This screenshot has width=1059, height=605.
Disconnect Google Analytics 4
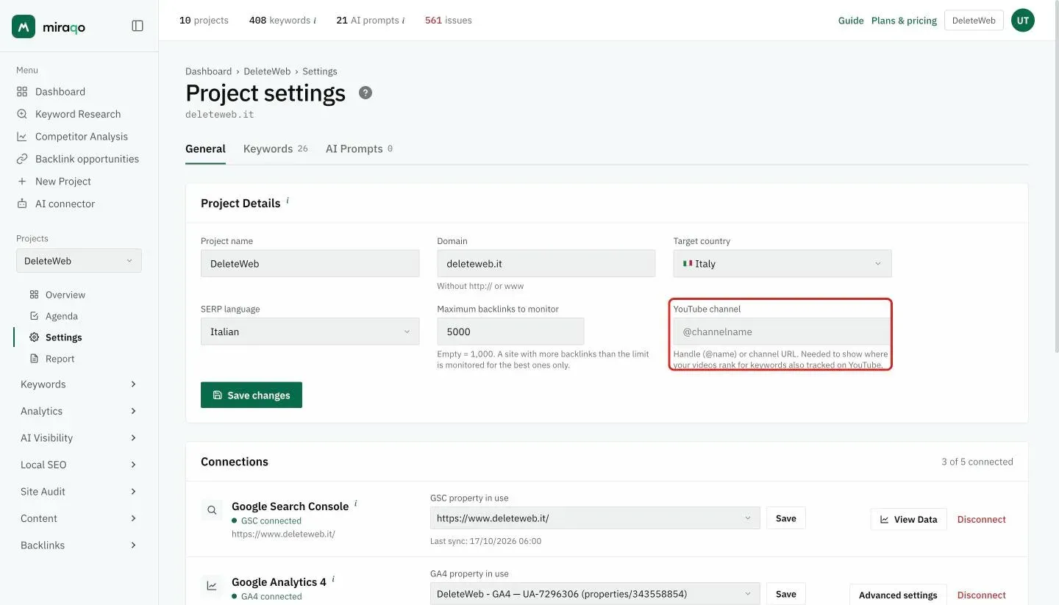(981, 595)
